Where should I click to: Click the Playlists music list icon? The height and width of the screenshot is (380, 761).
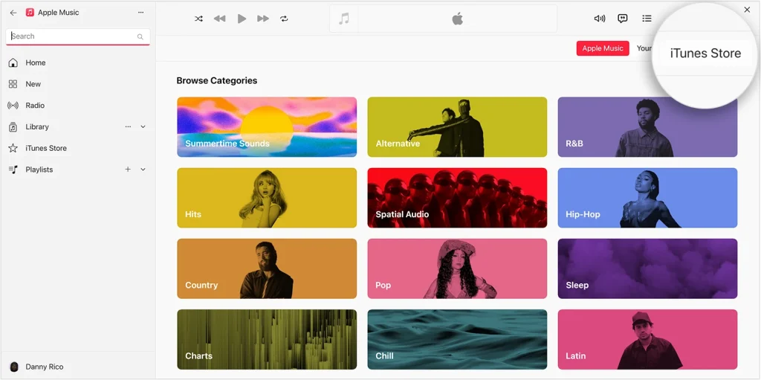(13, 170)
